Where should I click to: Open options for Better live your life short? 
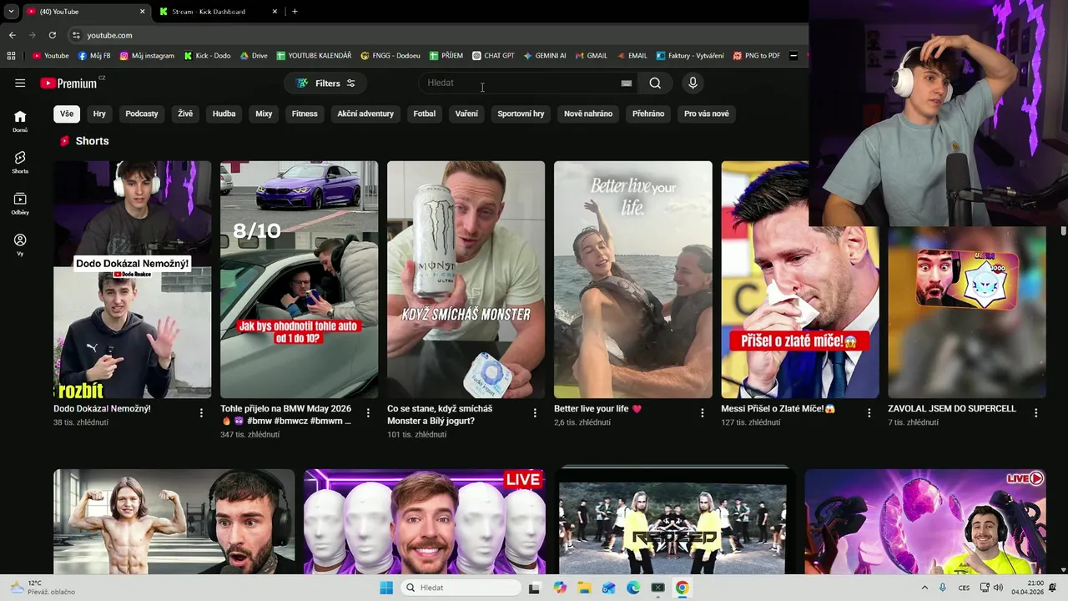702,412
